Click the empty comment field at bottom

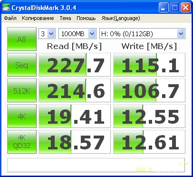(96, 165)
